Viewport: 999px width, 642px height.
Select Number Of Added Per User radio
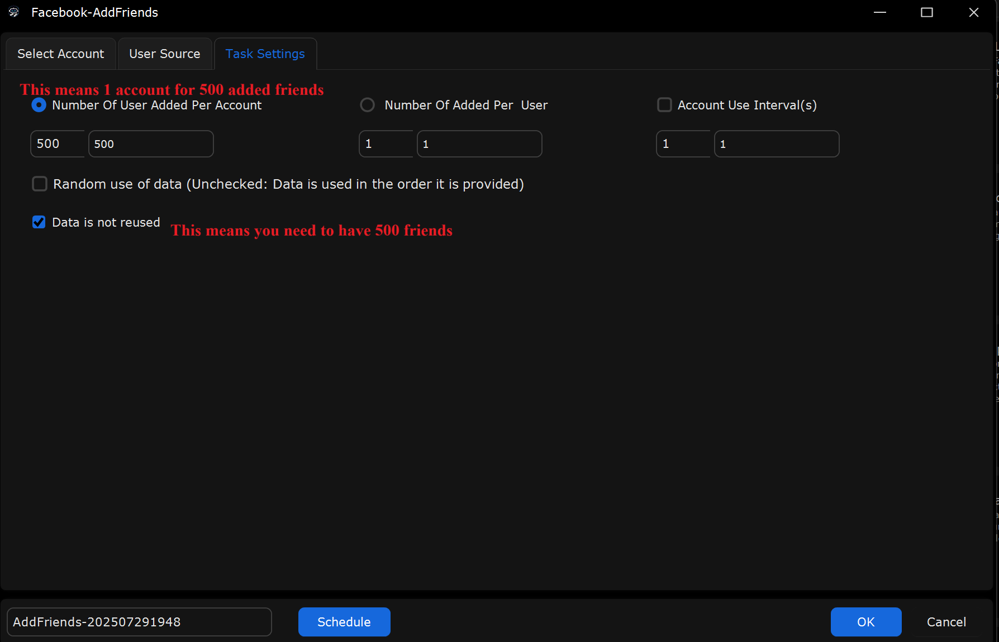point(367,105)
